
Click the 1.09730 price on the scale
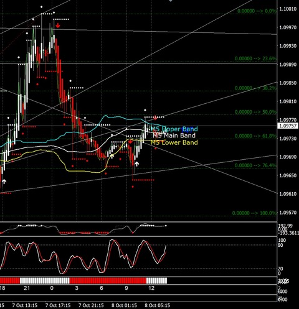[x=288, y=139]
